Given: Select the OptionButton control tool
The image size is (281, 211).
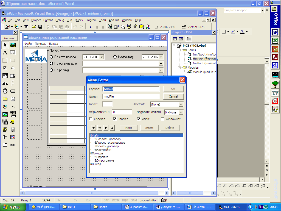Looking at the screenshot, I should [x=13, y=68].
